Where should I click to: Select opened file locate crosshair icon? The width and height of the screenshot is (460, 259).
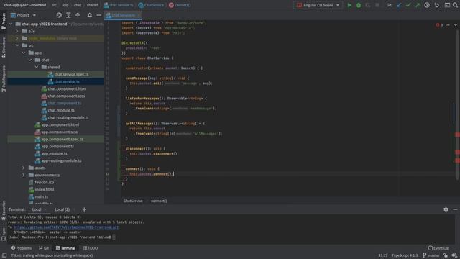point(59,15)
